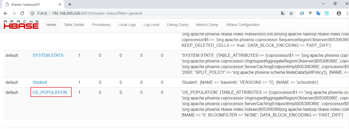
Task: Open a new browser tab
Action: [x=70, y=4]
